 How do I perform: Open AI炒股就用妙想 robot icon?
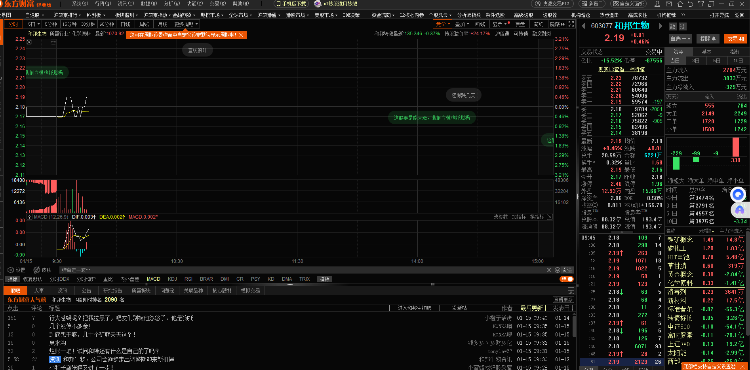tap(318, 4)
